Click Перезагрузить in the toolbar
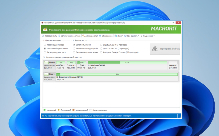 [51, 36]
